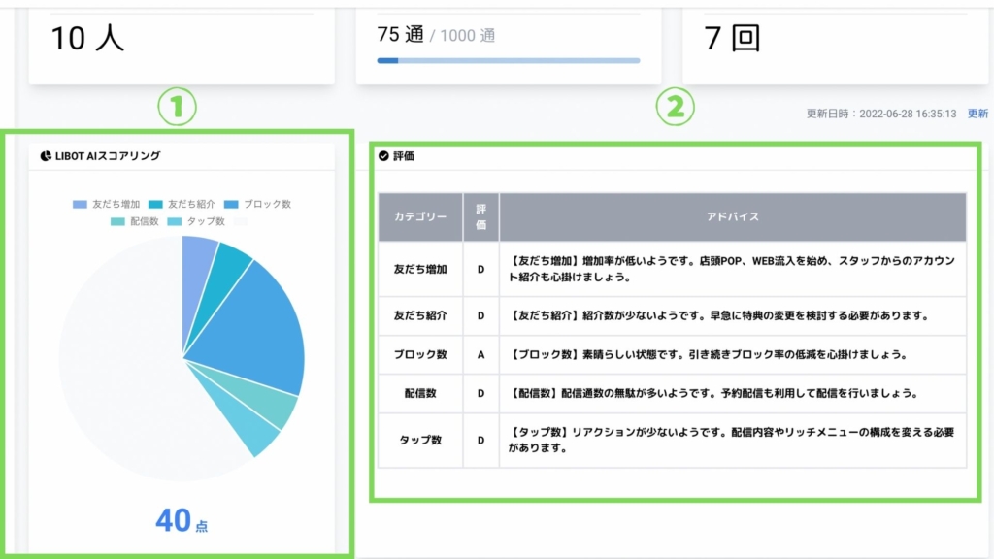Toggle 友だち紹介 series in the chart legend
The image size is (994, 559).
(x=185, y=205)
